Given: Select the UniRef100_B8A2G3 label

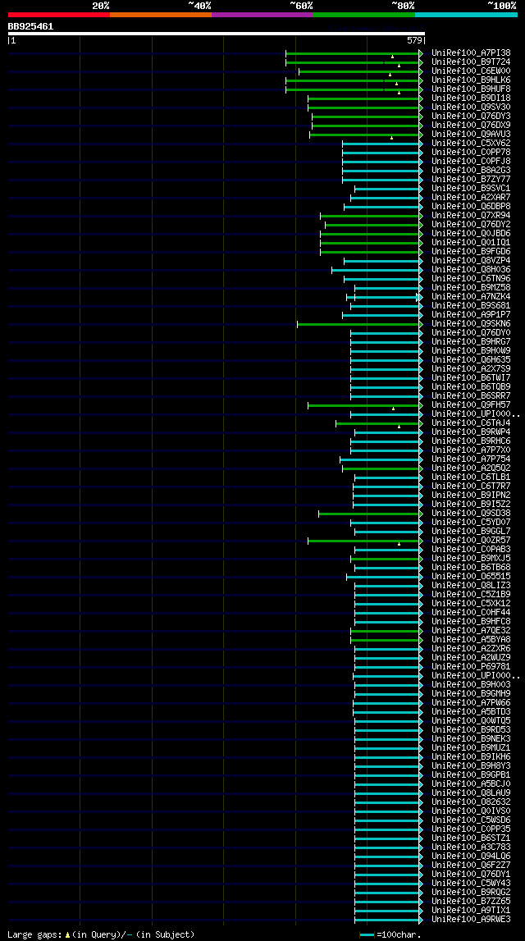Looking at the screenshot, I should click(471, 171).
